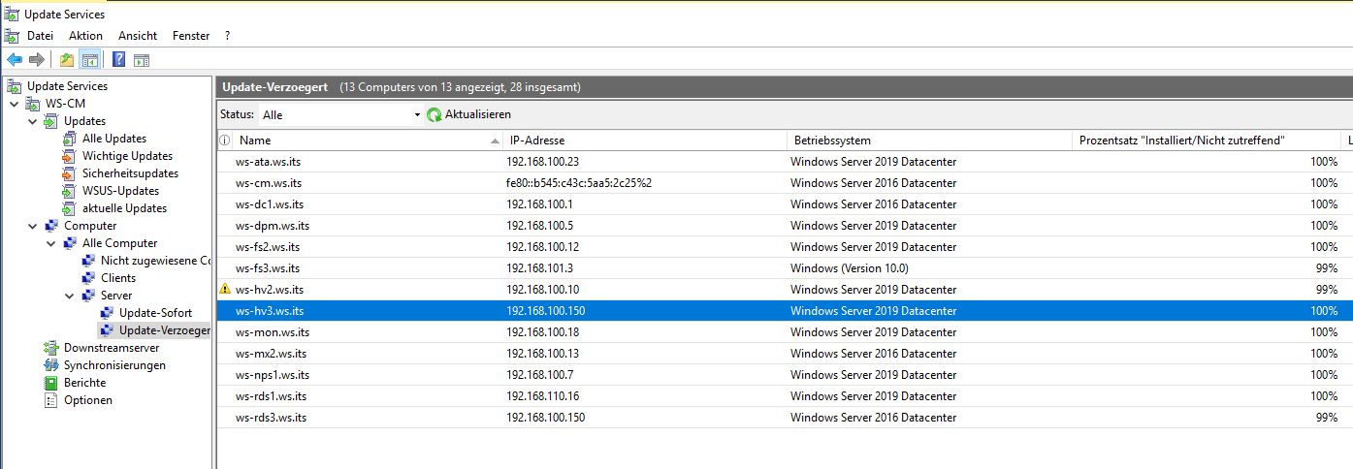Click the Aktualisieren button label
The height and width of the screenshot is (469, 1353).
click(x=478, y=114)
